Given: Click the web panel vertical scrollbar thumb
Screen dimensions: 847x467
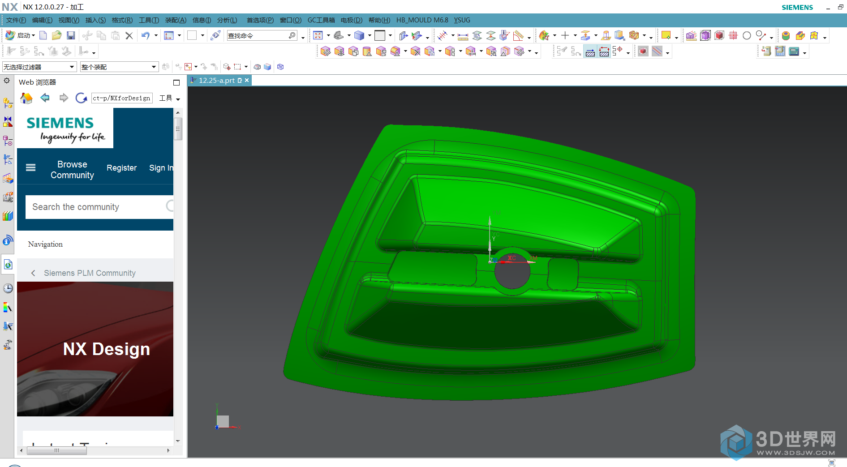Looking at the screenshot, I should [x=178, y=129].
